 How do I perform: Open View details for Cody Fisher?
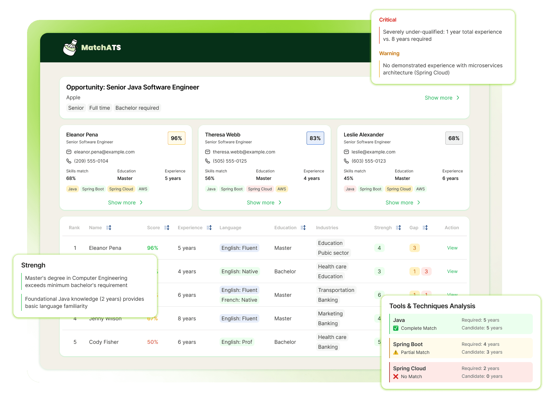tap(452, 342)
